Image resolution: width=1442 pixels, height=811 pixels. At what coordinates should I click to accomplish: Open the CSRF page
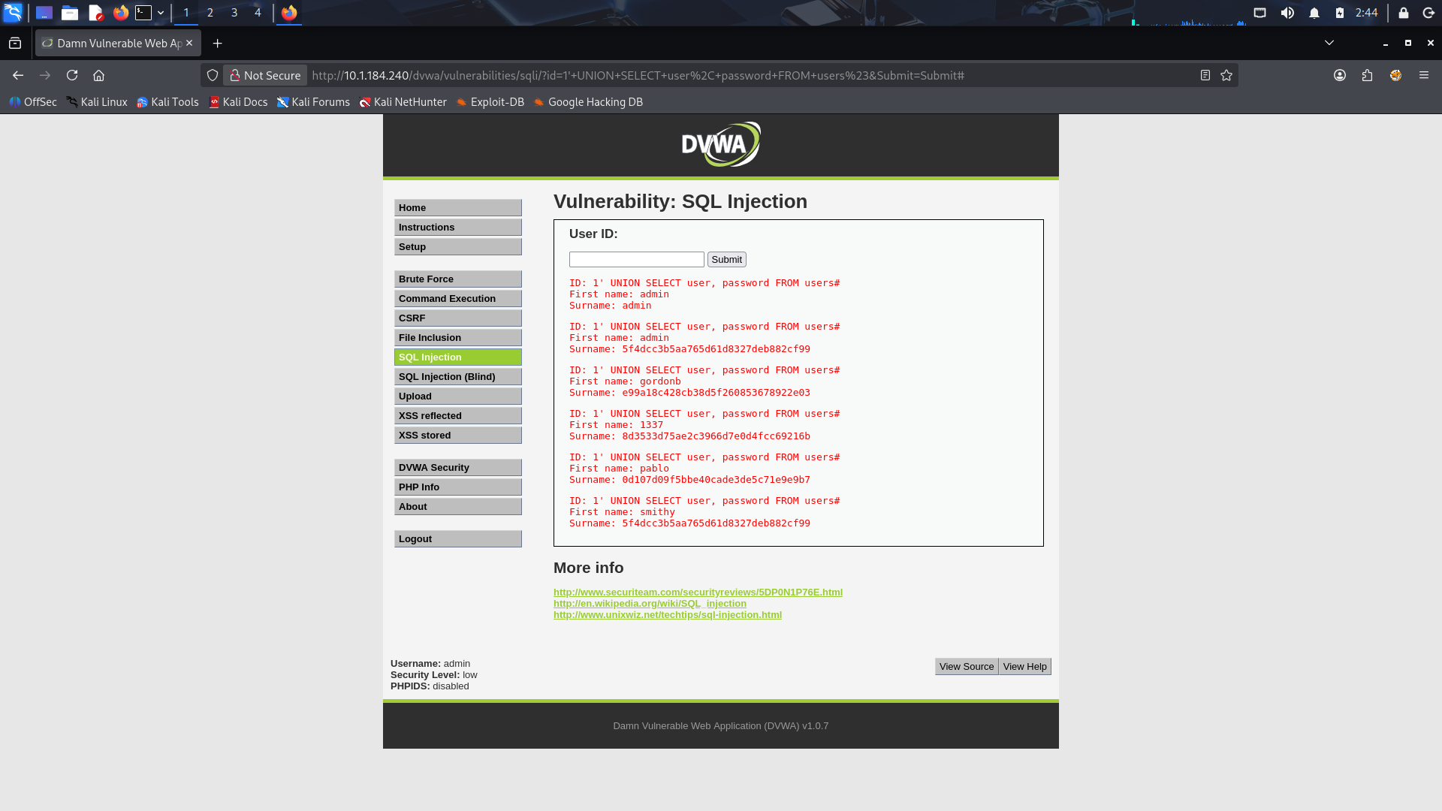(458, 318)
